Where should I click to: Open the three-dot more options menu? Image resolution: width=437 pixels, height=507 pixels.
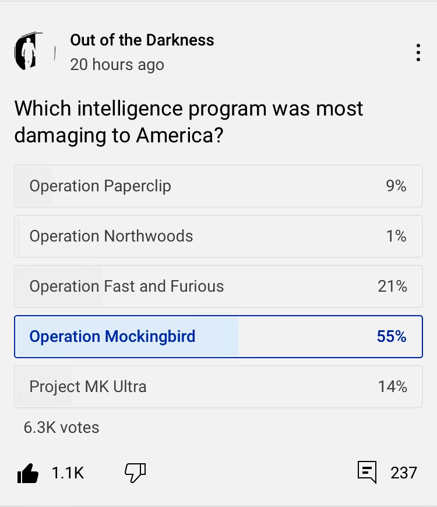[418, 53]
